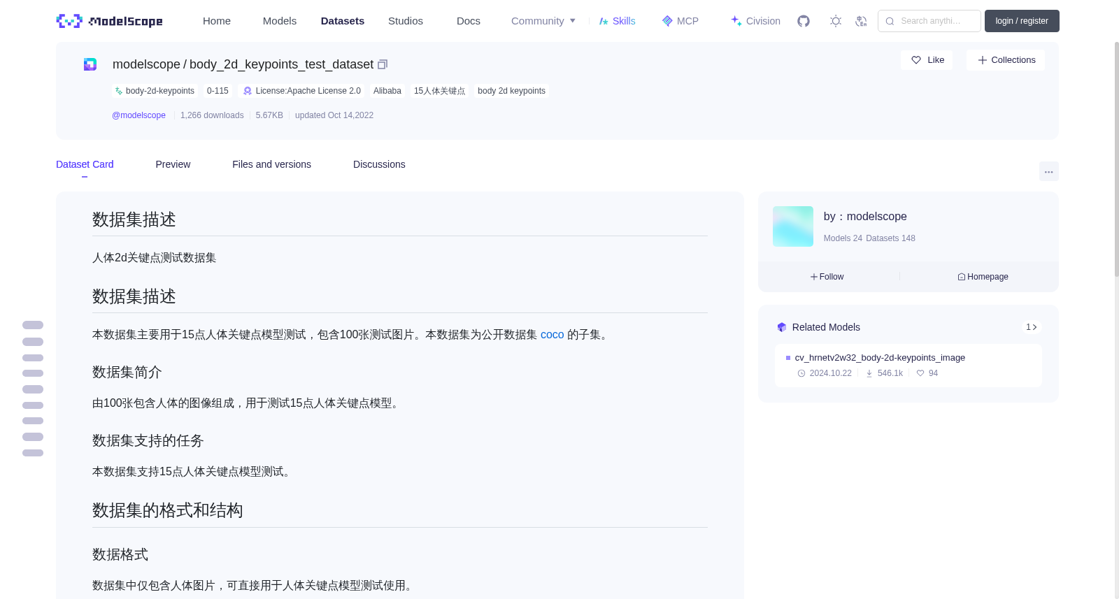Click the 1,266 downloads text
Image resolution: width=1119 pixels, height=599 pixels.
pyautogui.click(x=212, y=115)
